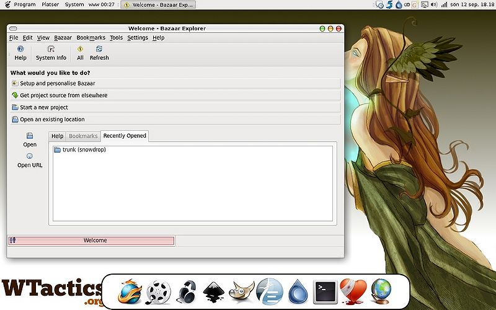Click the chat clock tray icon
This screenshot has width=496, height=310.
[379, 5]
